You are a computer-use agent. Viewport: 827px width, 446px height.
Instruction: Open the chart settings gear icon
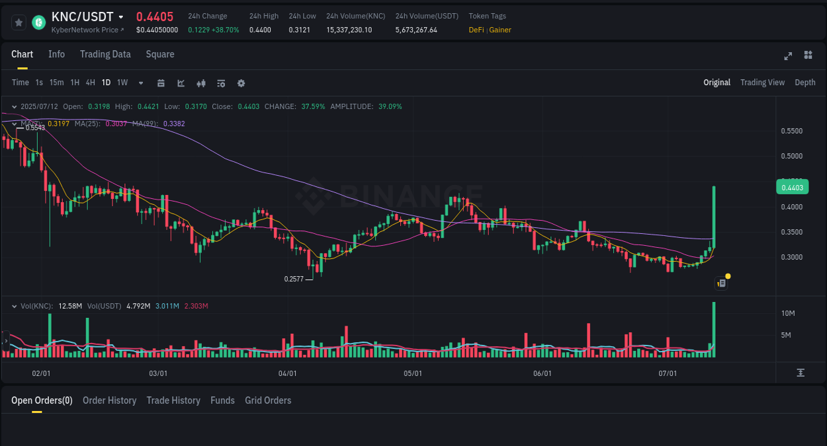[x=241, y=83]
